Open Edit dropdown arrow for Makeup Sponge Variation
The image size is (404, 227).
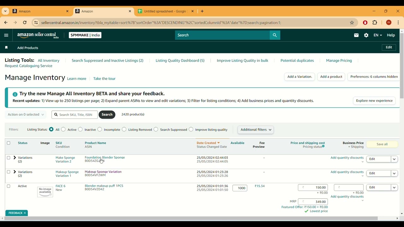pos(395,173)
